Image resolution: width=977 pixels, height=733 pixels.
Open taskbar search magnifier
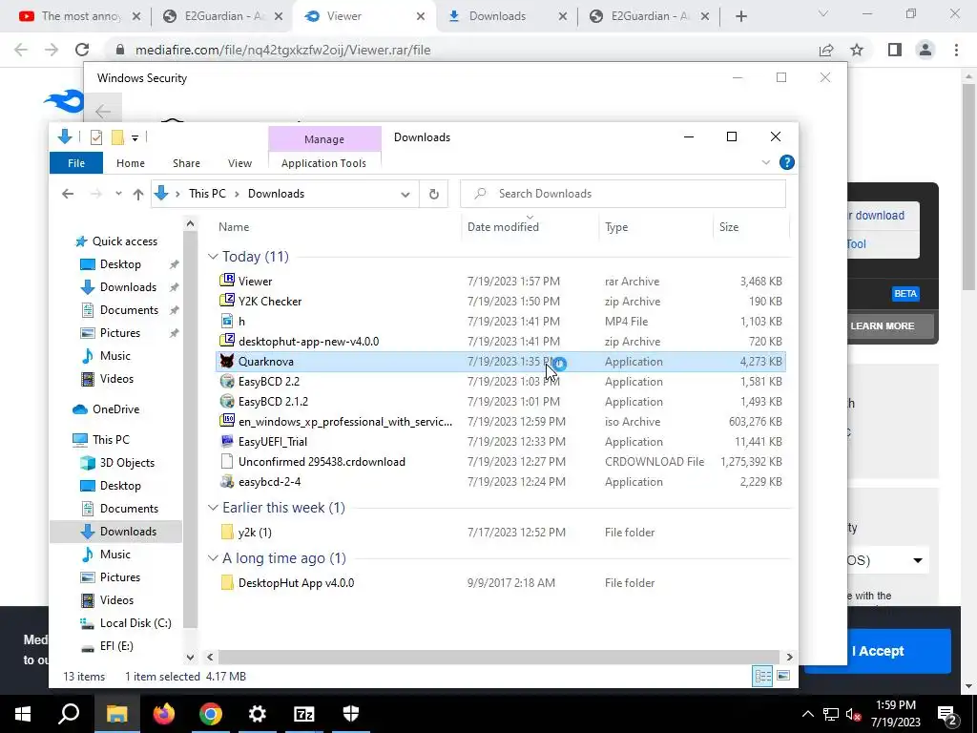point(69,714)
